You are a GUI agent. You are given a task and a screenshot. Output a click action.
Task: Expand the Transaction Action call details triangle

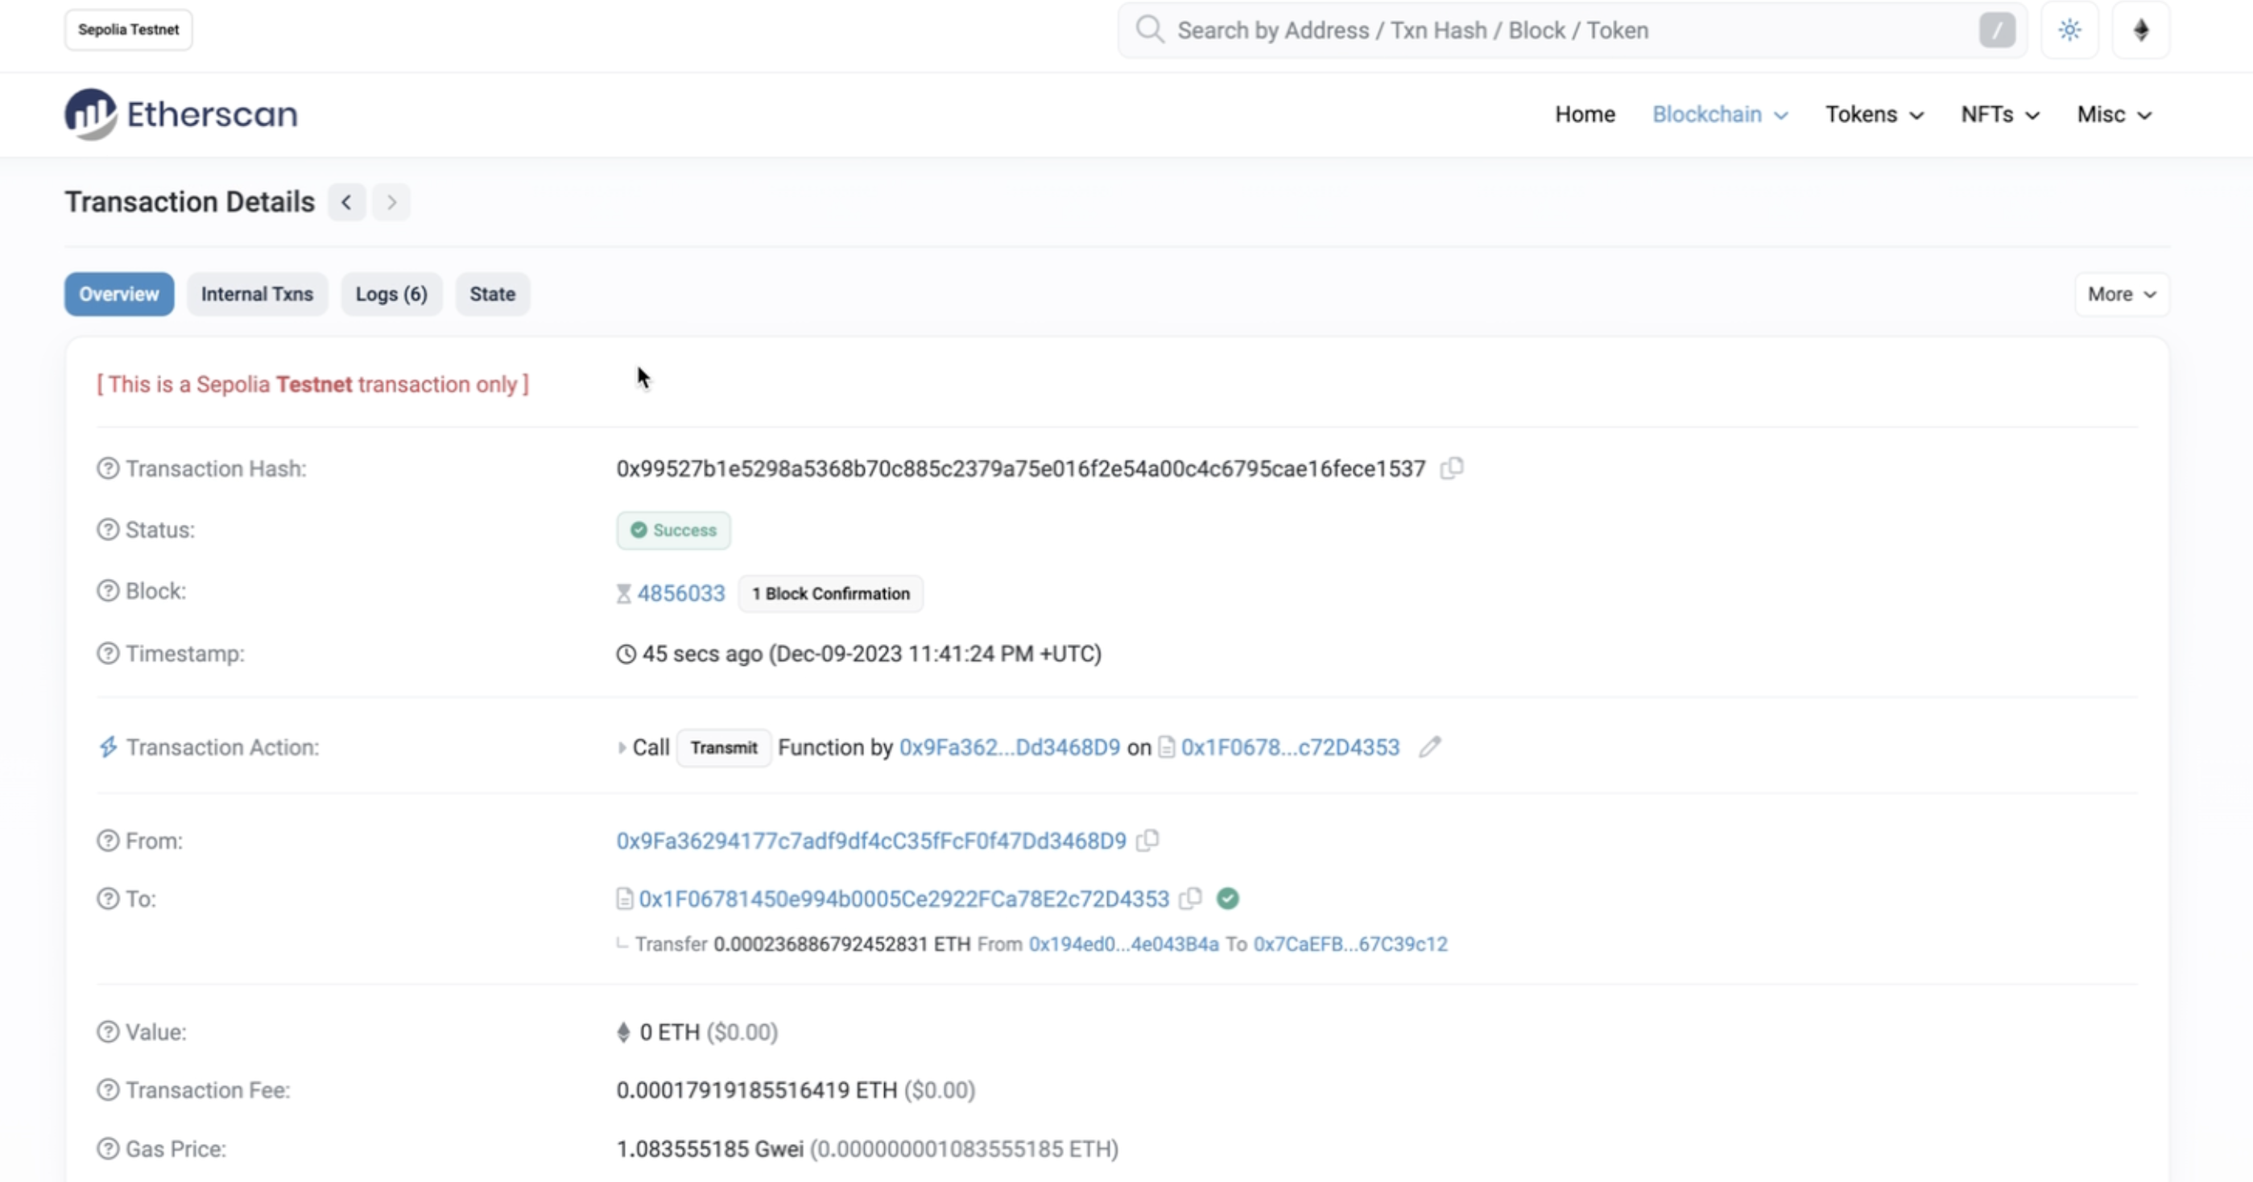click(621, 748)
